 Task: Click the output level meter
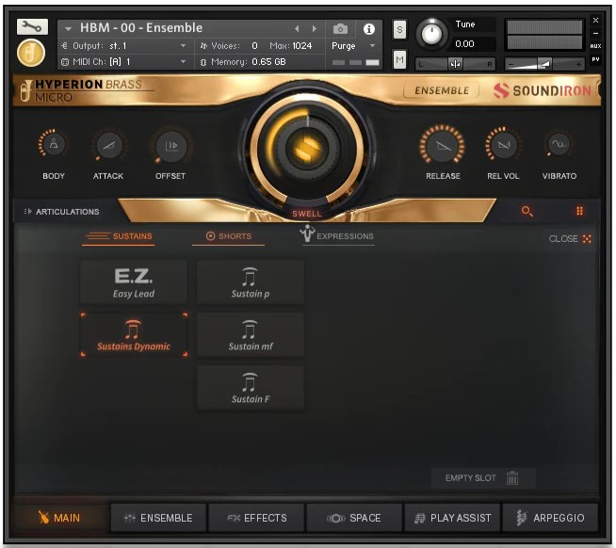tap(544, 35)
